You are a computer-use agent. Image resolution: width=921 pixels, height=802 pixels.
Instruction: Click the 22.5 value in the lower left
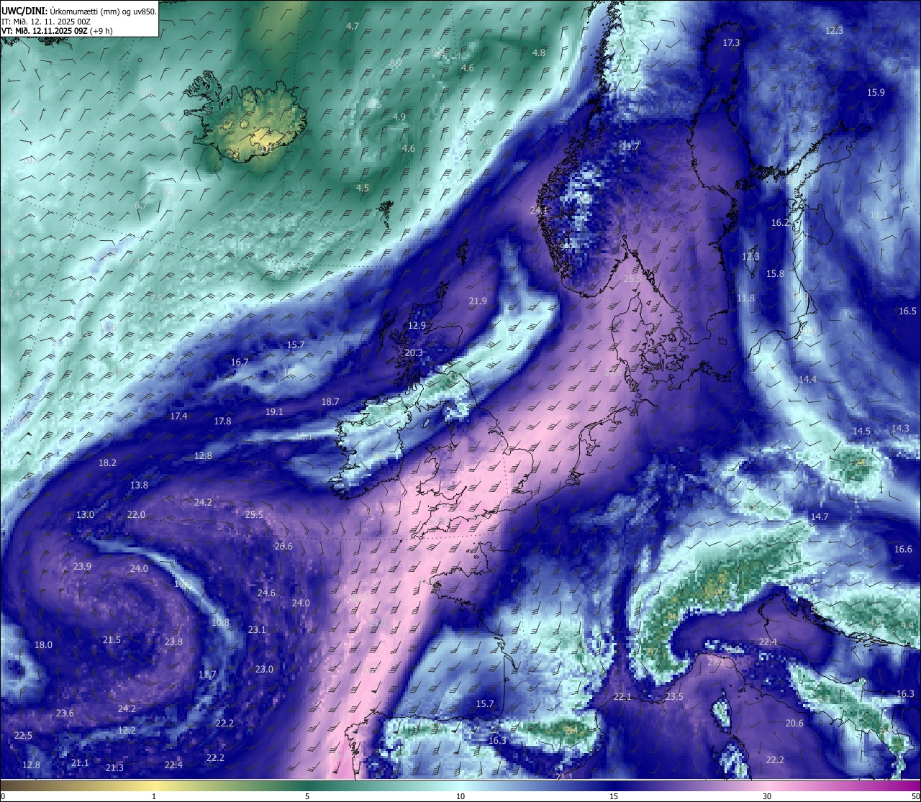point(23,736)
